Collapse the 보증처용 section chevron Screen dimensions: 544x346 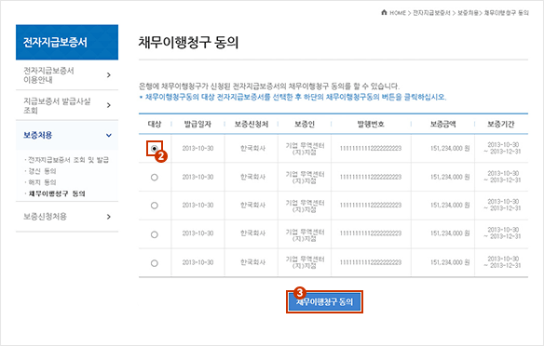(x=109, y=136)
